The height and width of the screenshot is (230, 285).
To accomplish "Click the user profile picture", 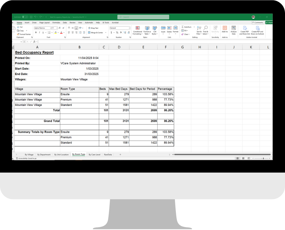I will 253,17.
